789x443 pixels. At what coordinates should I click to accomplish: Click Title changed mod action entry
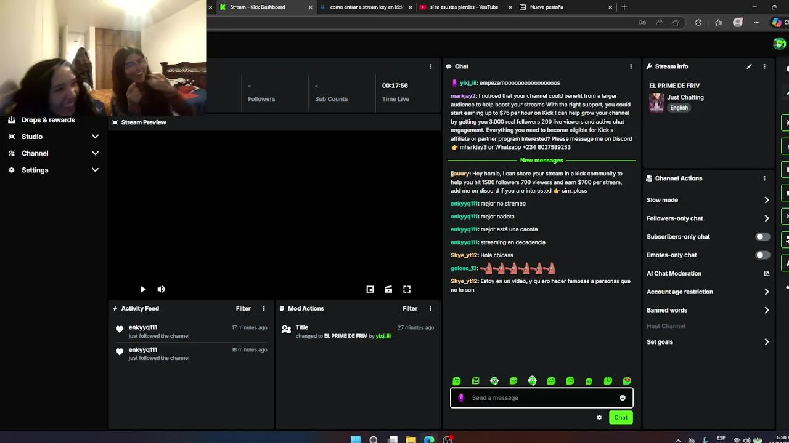coord(358,332)
